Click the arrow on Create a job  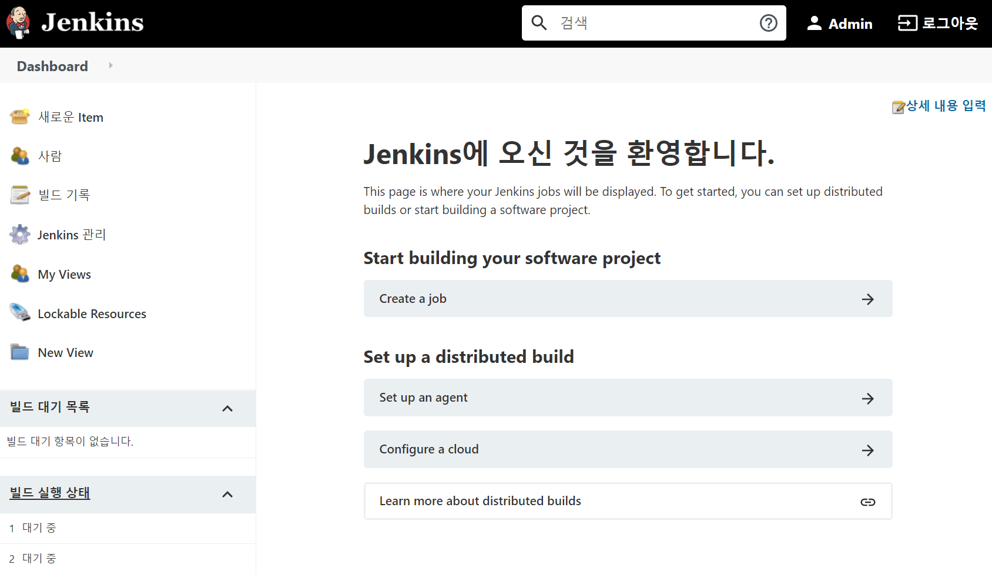click(x=867, y=299)
